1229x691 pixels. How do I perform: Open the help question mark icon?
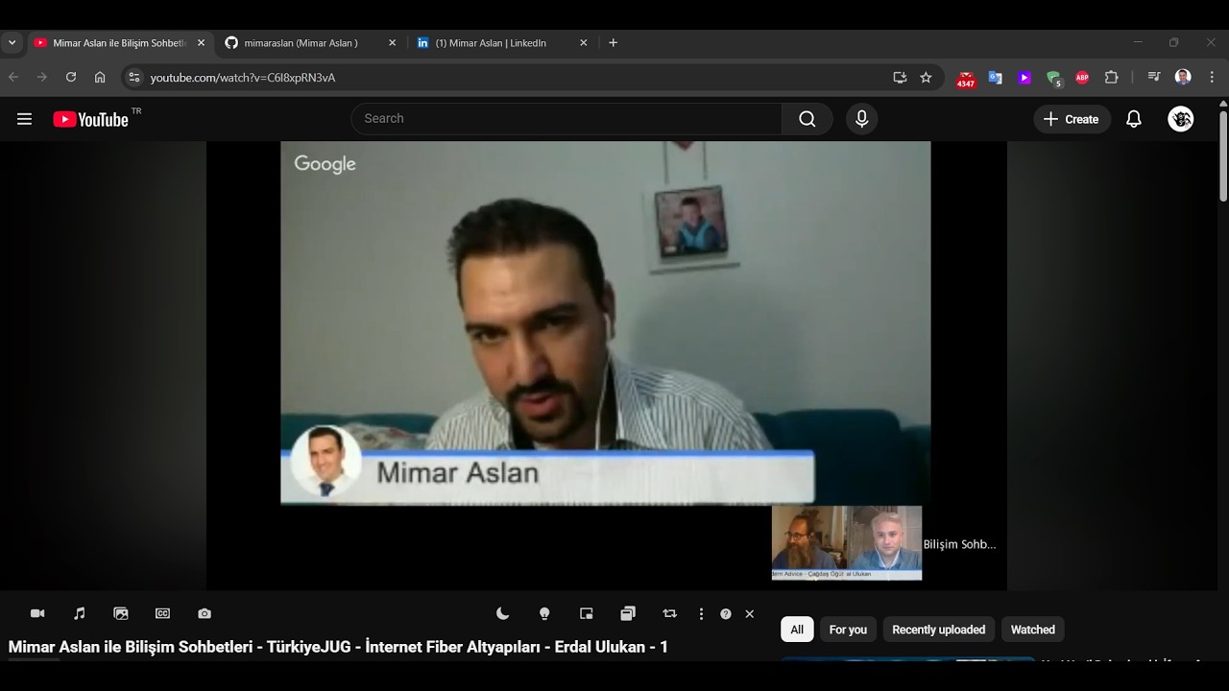coord(726,614)
